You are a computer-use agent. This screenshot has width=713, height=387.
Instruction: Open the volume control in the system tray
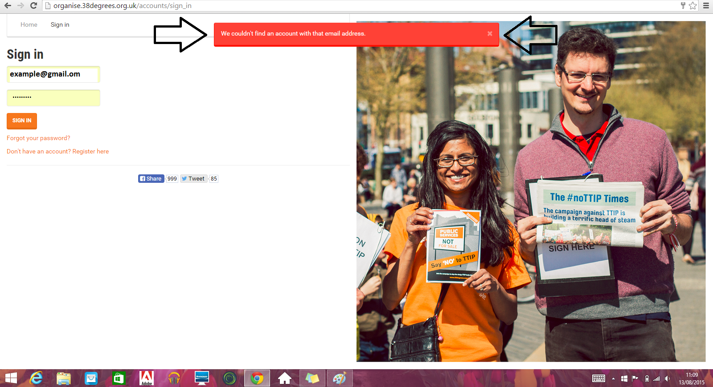click(x=667, y=379)
